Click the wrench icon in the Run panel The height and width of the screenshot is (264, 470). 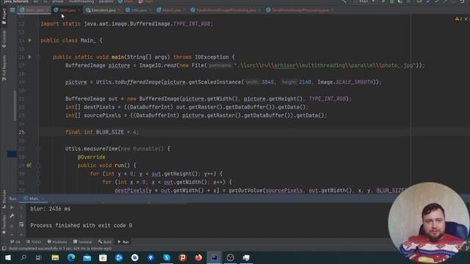pyautogui.click(x=12, y=216)
